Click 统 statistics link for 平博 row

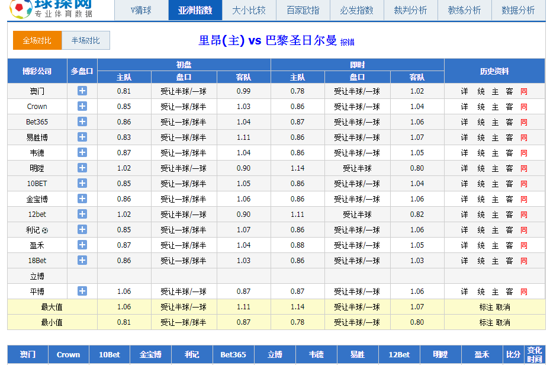coord(481,292)
